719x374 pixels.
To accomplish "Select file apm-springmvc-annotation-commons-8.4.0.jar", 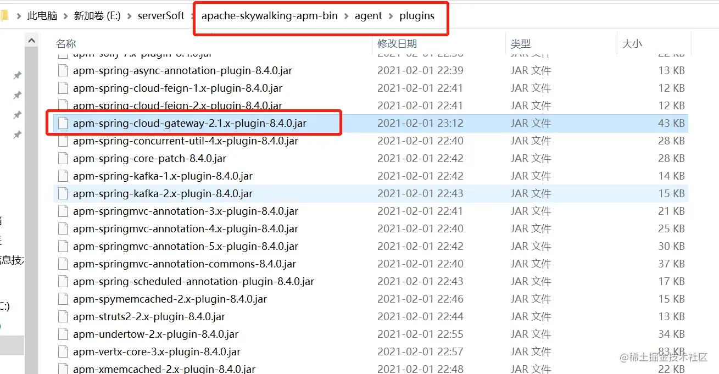I will point(185,264).
